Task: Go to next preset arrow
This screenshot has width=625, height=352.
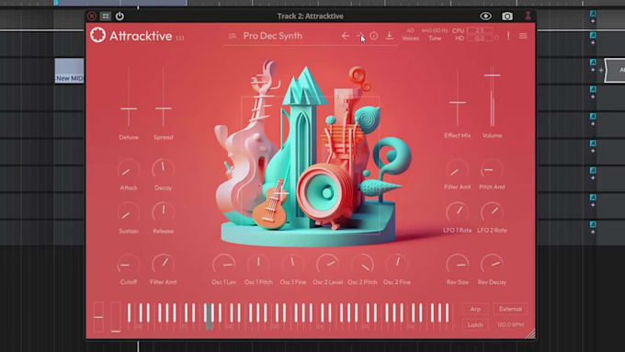Action: pos(359,36)
